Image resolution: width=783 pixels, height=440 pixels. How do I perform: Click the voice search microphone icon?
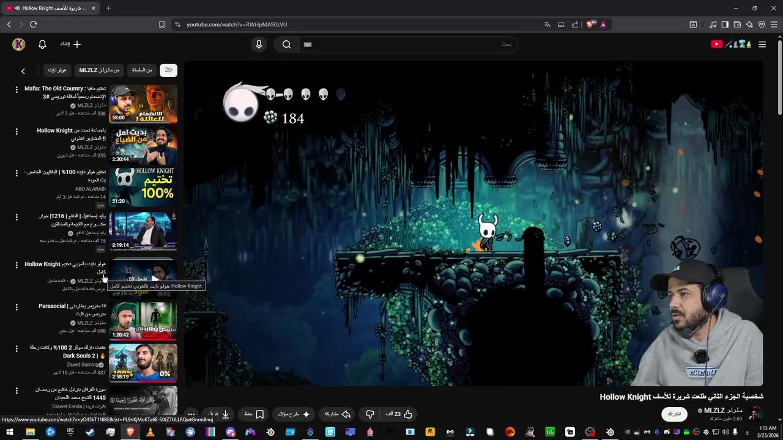coord(259,44)
